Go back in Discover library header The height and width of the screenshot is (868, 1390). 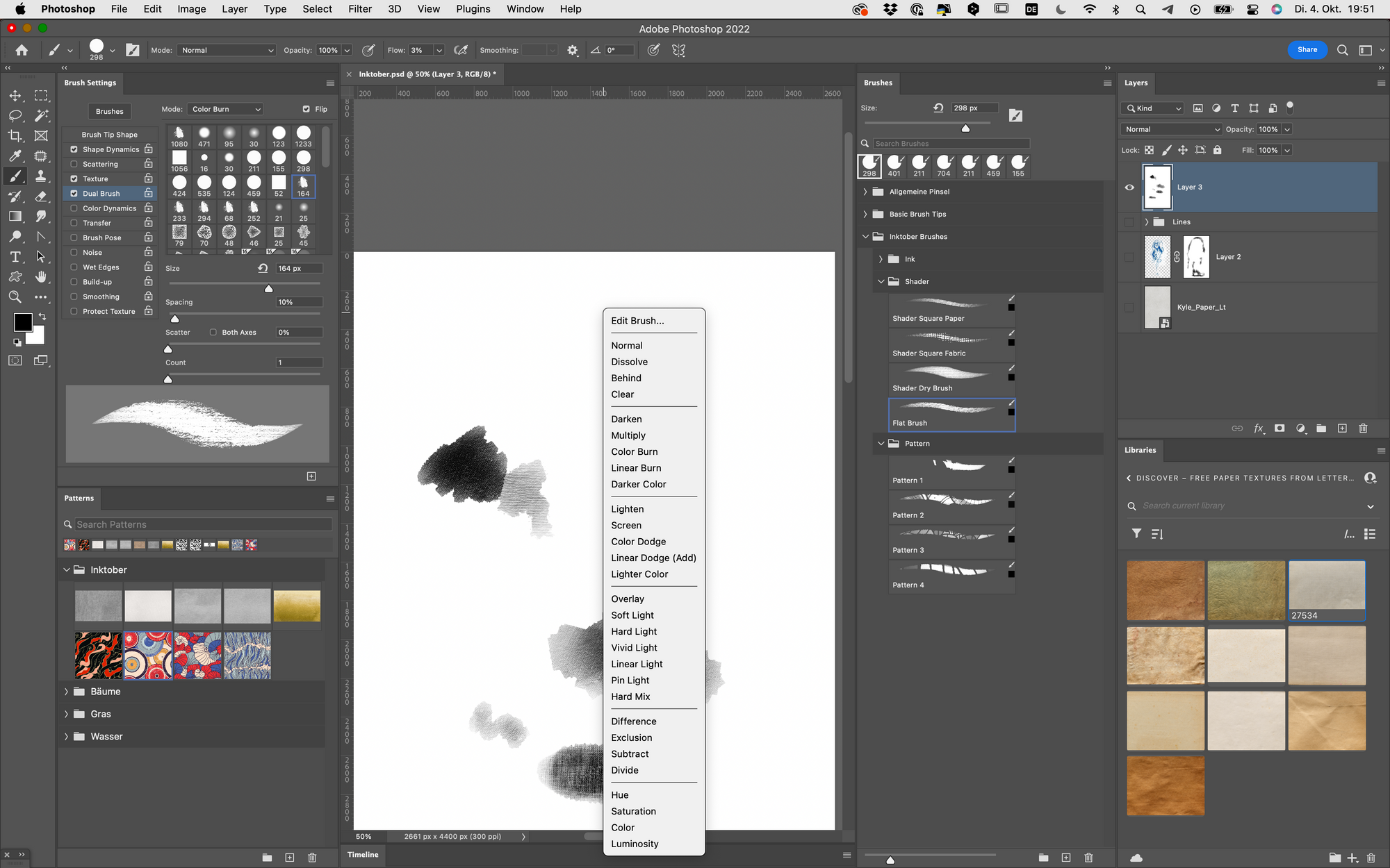point(1129,478)
